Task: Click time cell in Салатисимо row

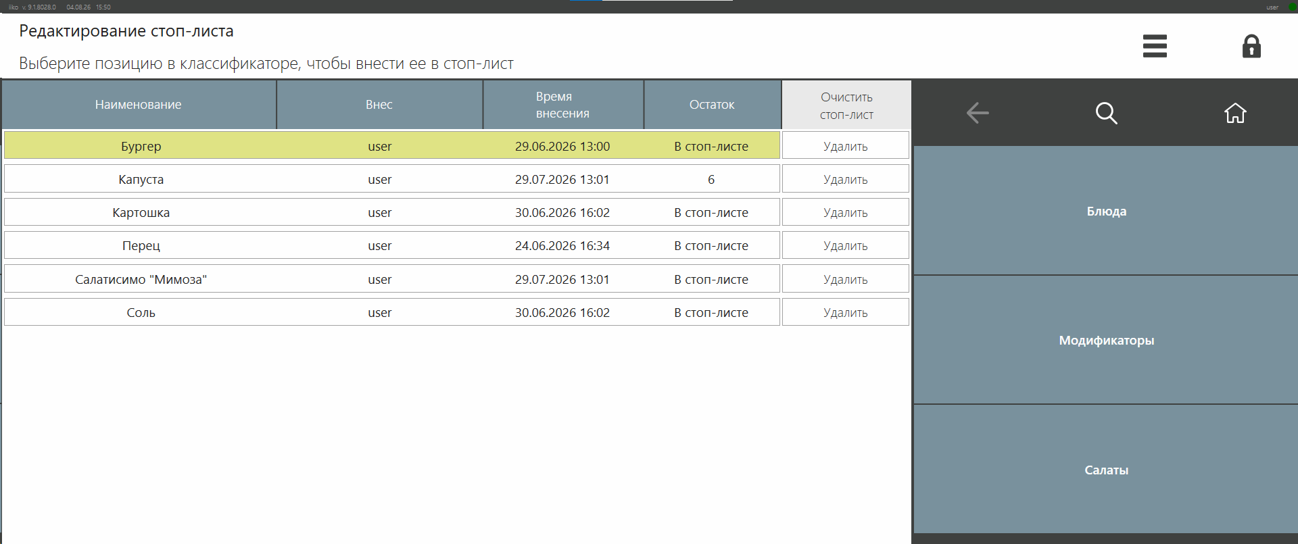Action: 562,279
